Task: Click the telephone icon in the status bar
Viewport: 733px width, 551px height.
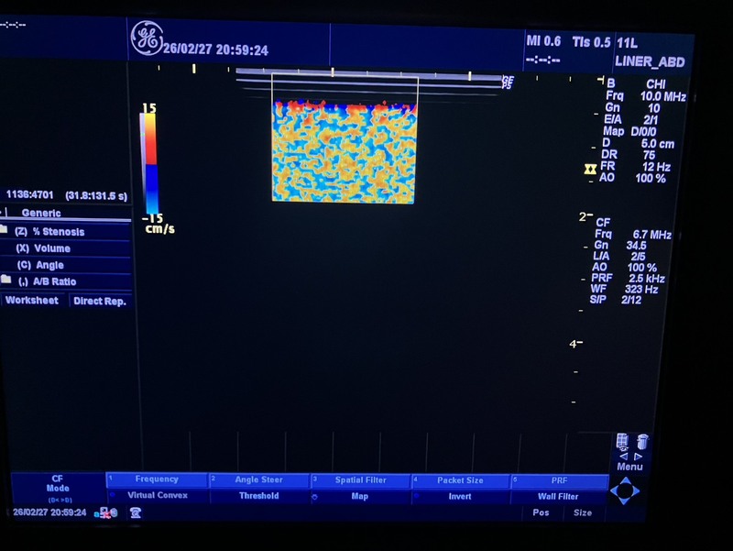Action: coord(135,512)
